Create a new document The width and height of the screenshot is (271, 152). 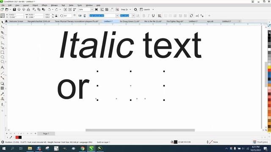tap(2, 9)
